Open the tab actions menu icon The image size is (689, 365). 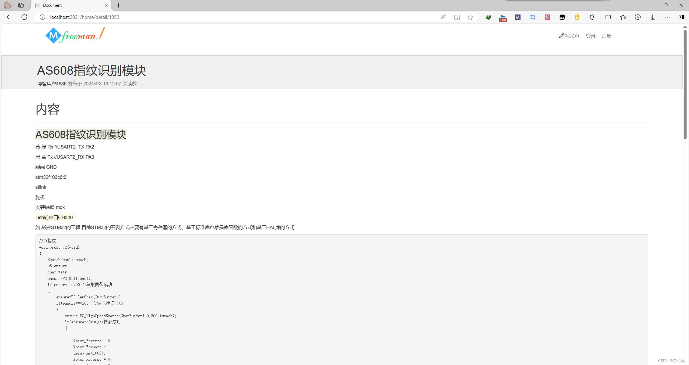(21, 5)
